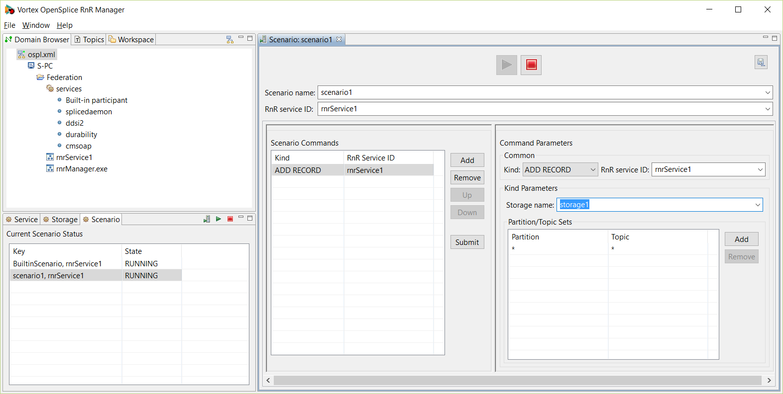Select the Federation folder node
This screenshot has height=394, width=783.
tap(60, 77)
